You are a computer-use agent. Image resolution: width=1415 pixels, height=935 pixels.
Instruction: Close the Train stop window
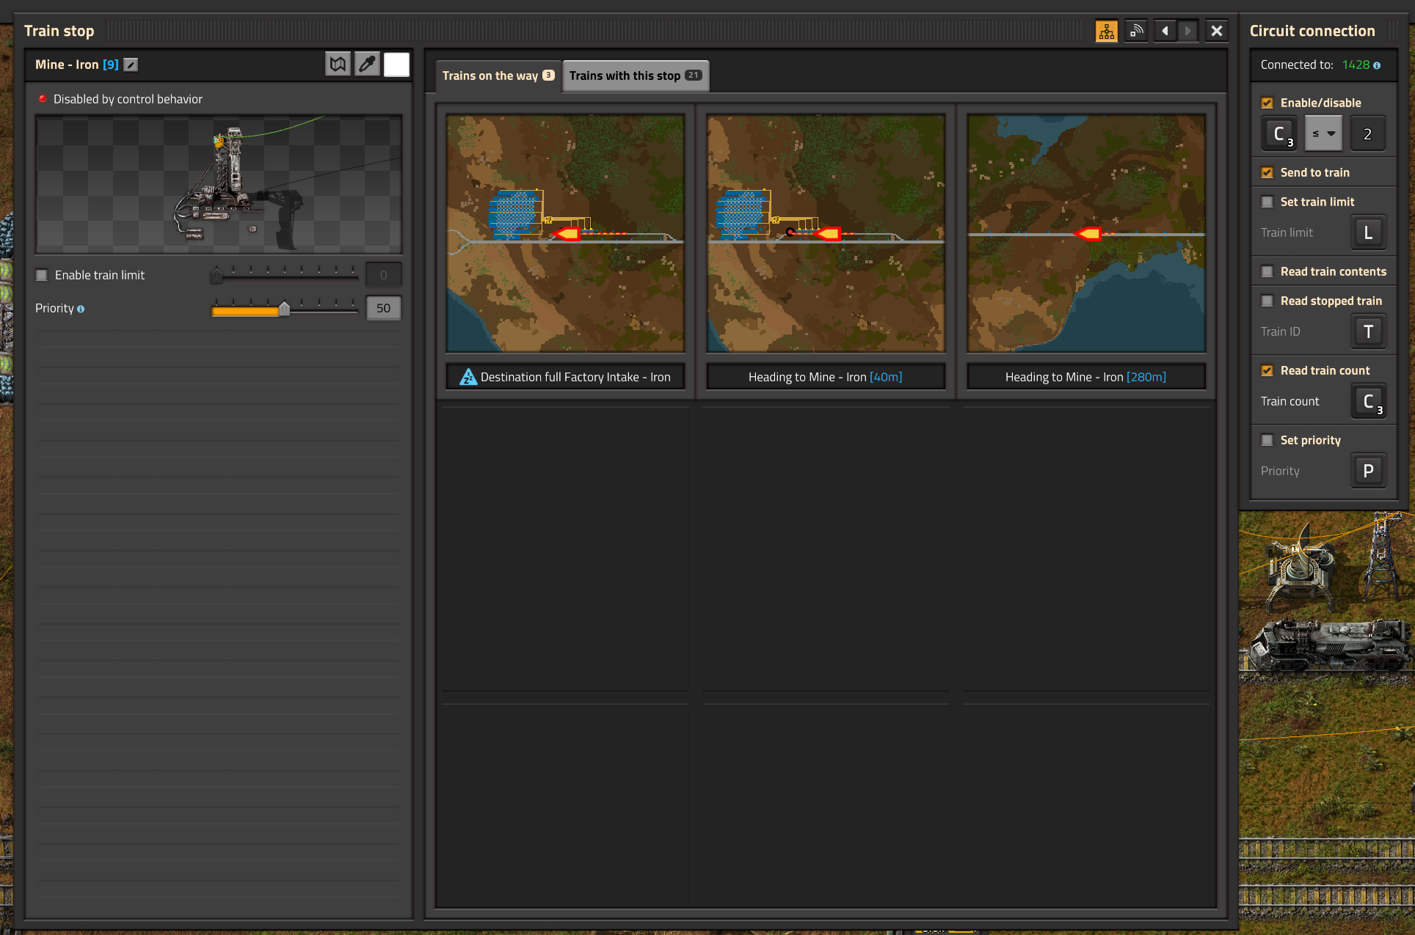[x=1217, y=31]
